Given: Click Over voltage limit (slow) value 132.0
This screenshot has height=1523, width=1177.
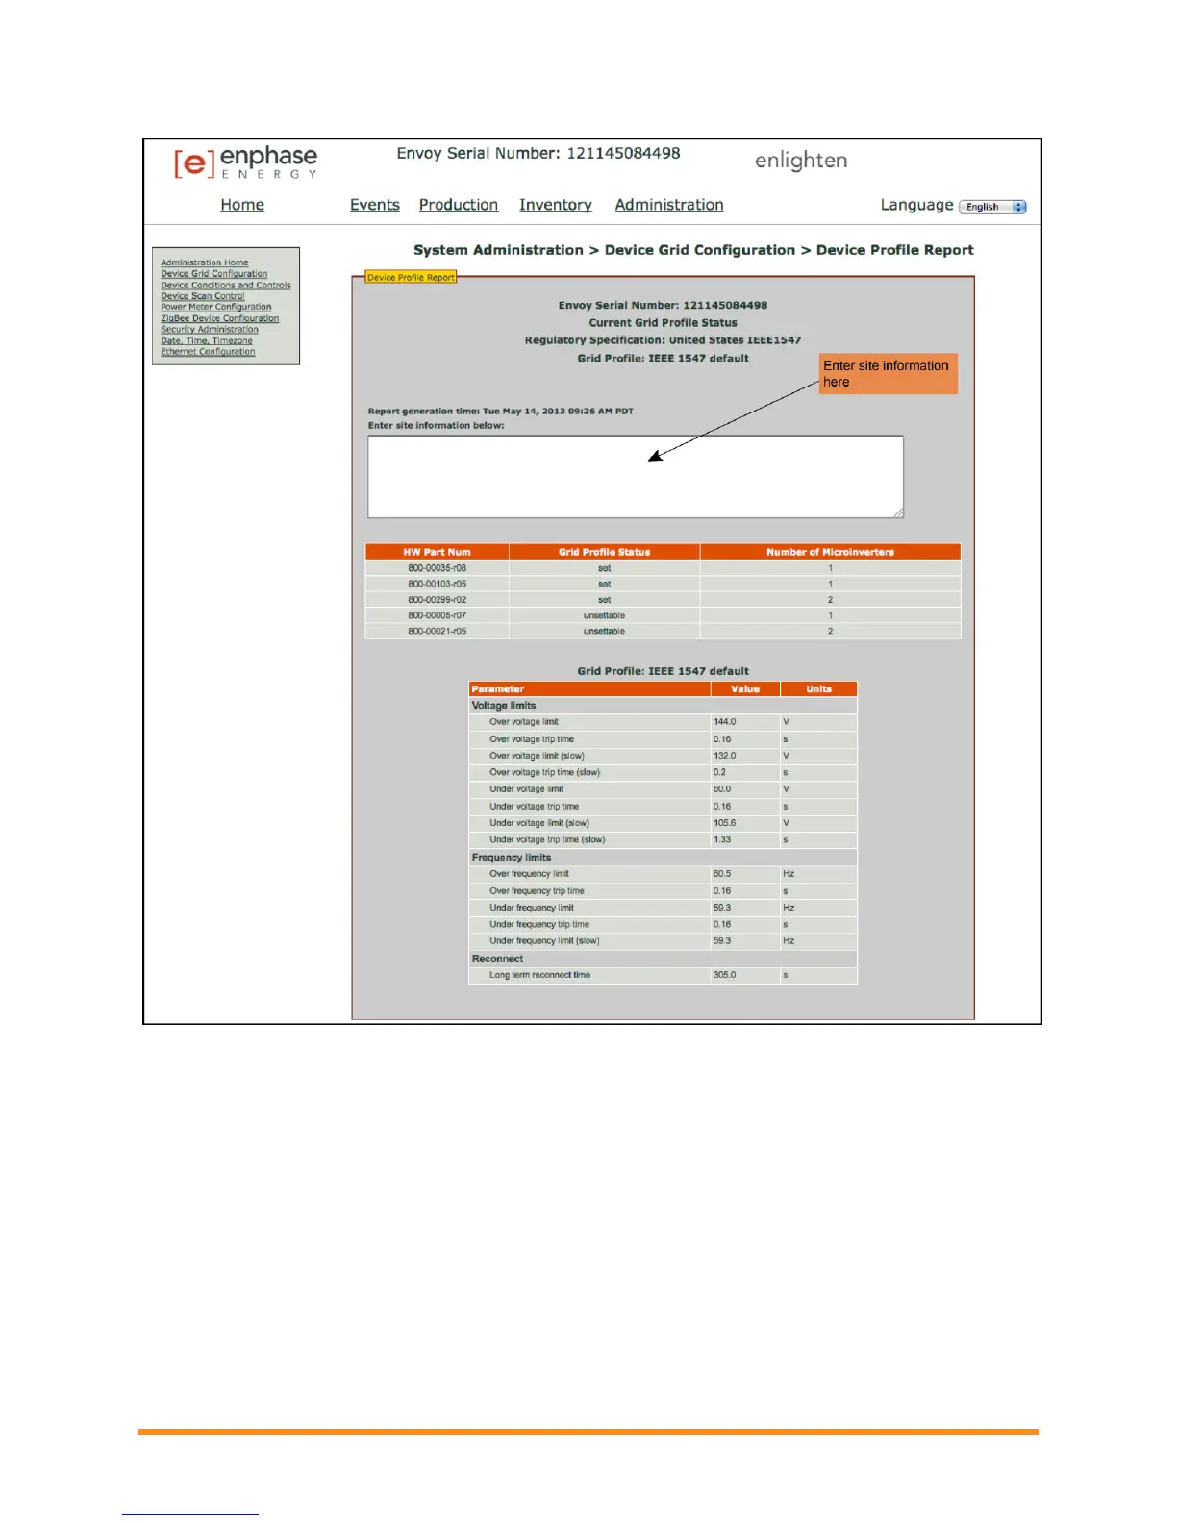Looking at the screenshot, I should (x=724, y=756).
